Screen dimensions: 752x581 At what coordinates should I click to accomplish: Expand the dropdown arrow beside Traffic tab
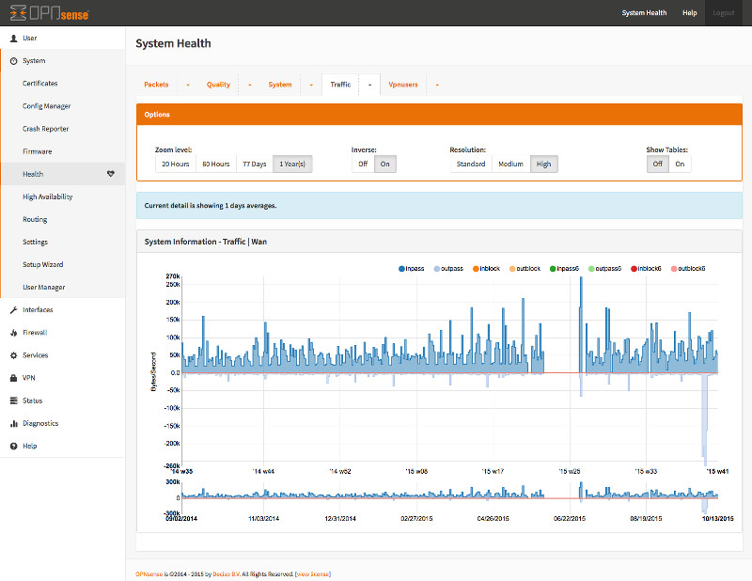pos(369,85)
